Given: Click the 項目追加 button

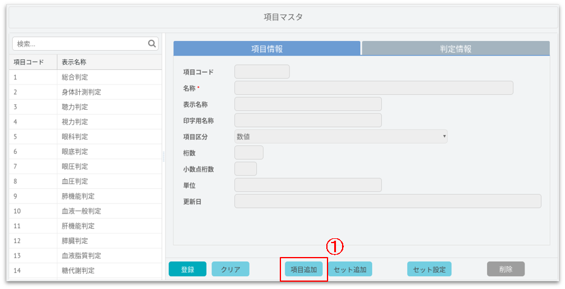Looking at the screenshot, I should tap(304, 269).
